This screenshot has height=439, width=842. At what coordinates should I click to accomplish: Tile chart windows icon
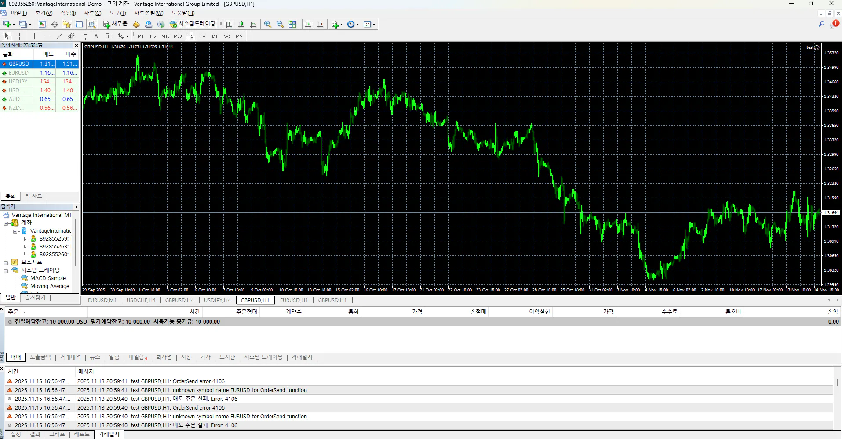pyautogui.click(x=292, y=24)
